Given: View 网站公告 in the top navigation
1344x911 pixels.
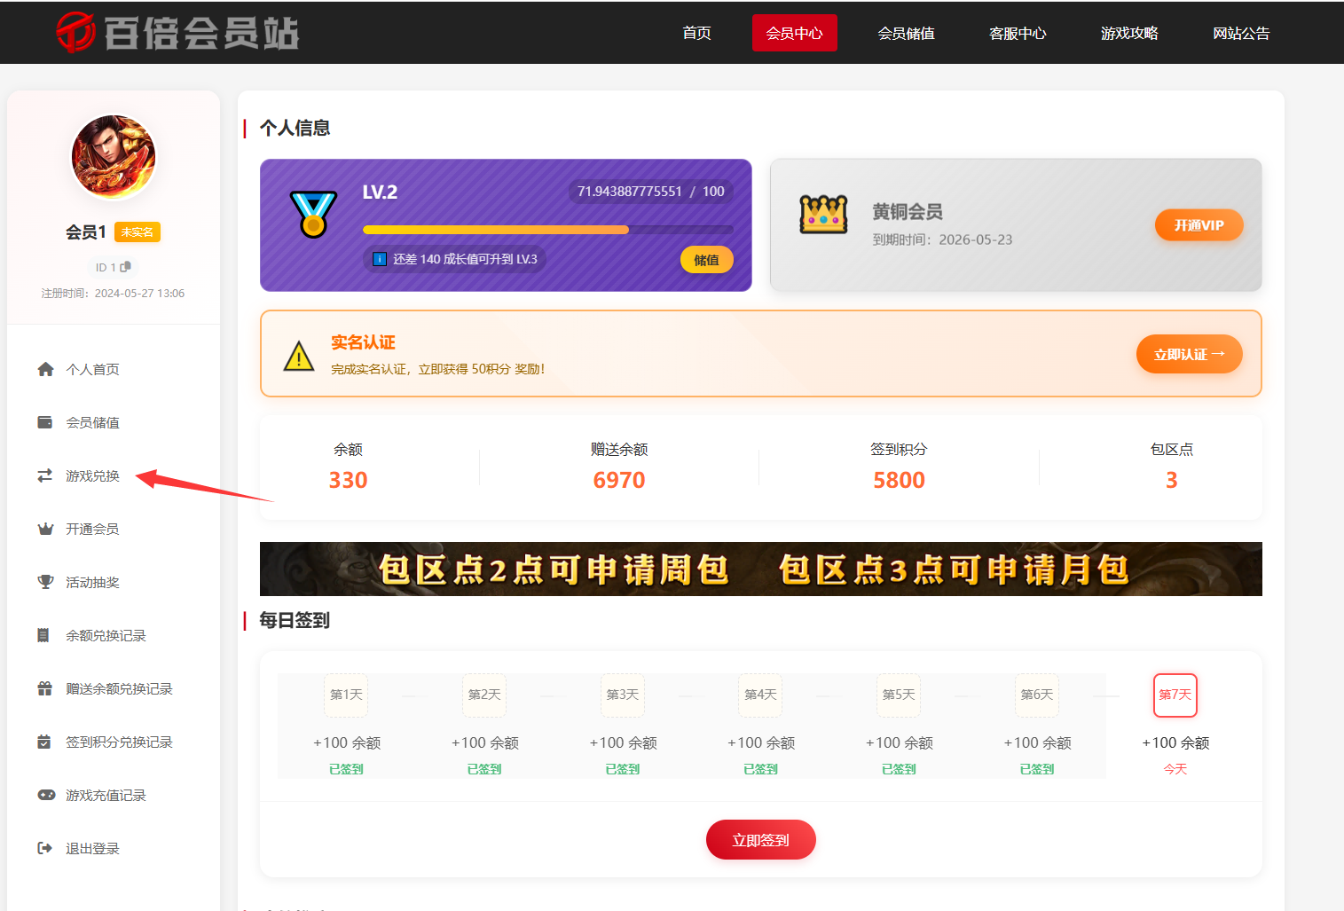Looking at the screenshot, I should tap(1241, 33).
